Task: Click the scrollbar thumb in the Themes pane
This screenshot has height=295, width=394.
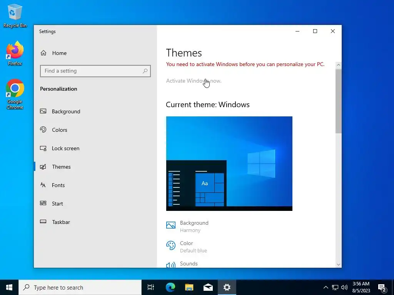Action: tap(339, 101)
